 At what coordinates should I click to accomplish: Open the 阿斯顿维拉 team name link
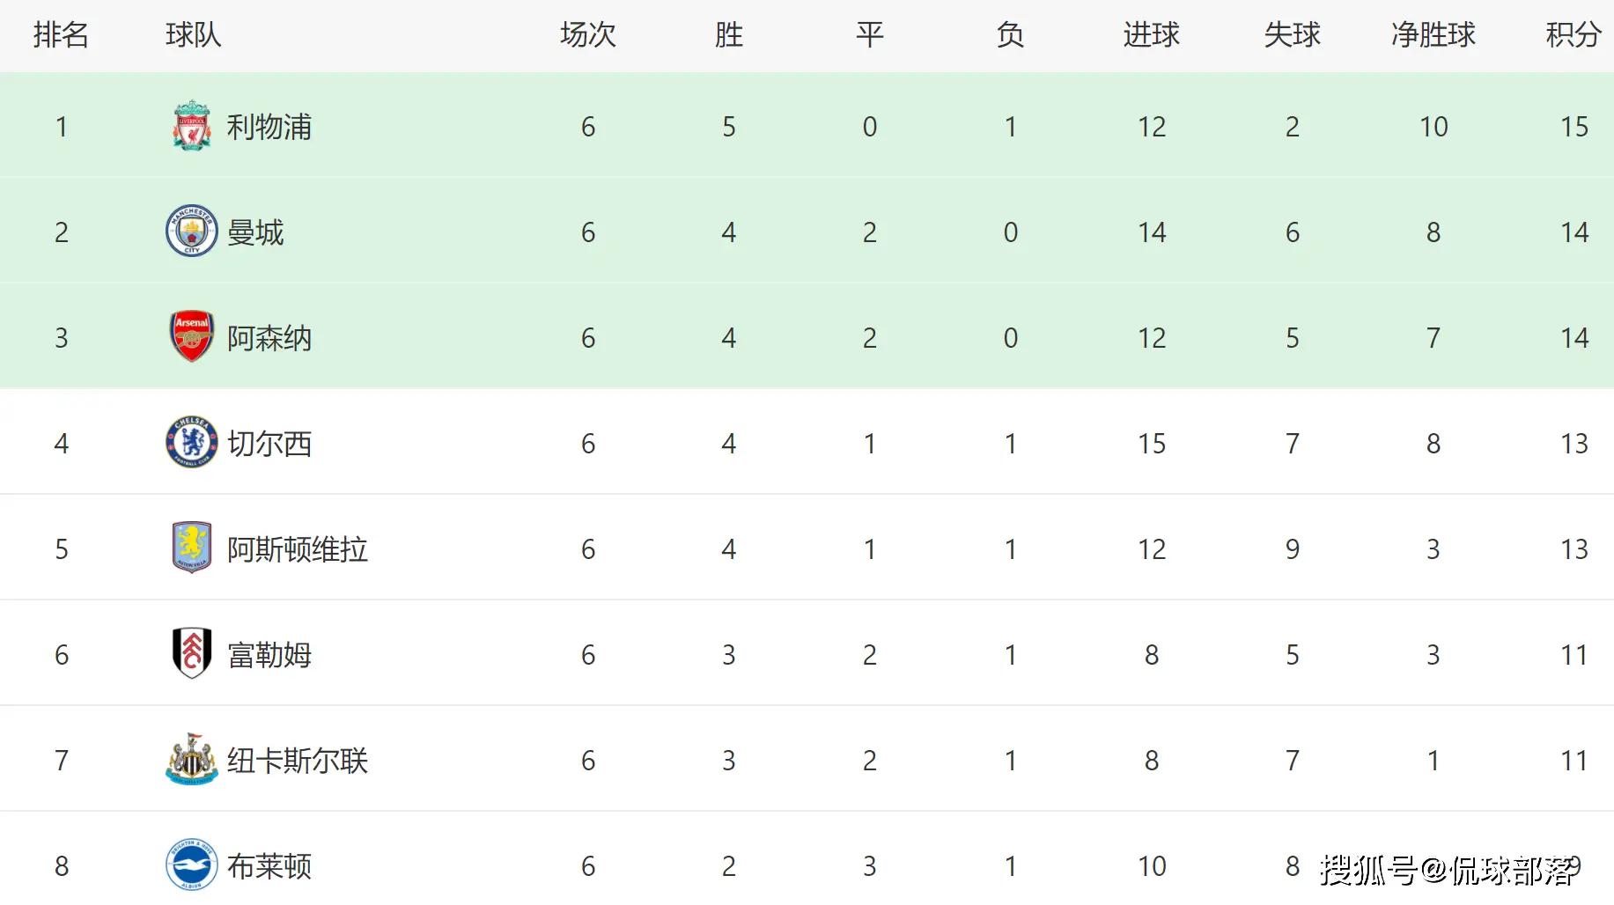(x=298, y=549)
